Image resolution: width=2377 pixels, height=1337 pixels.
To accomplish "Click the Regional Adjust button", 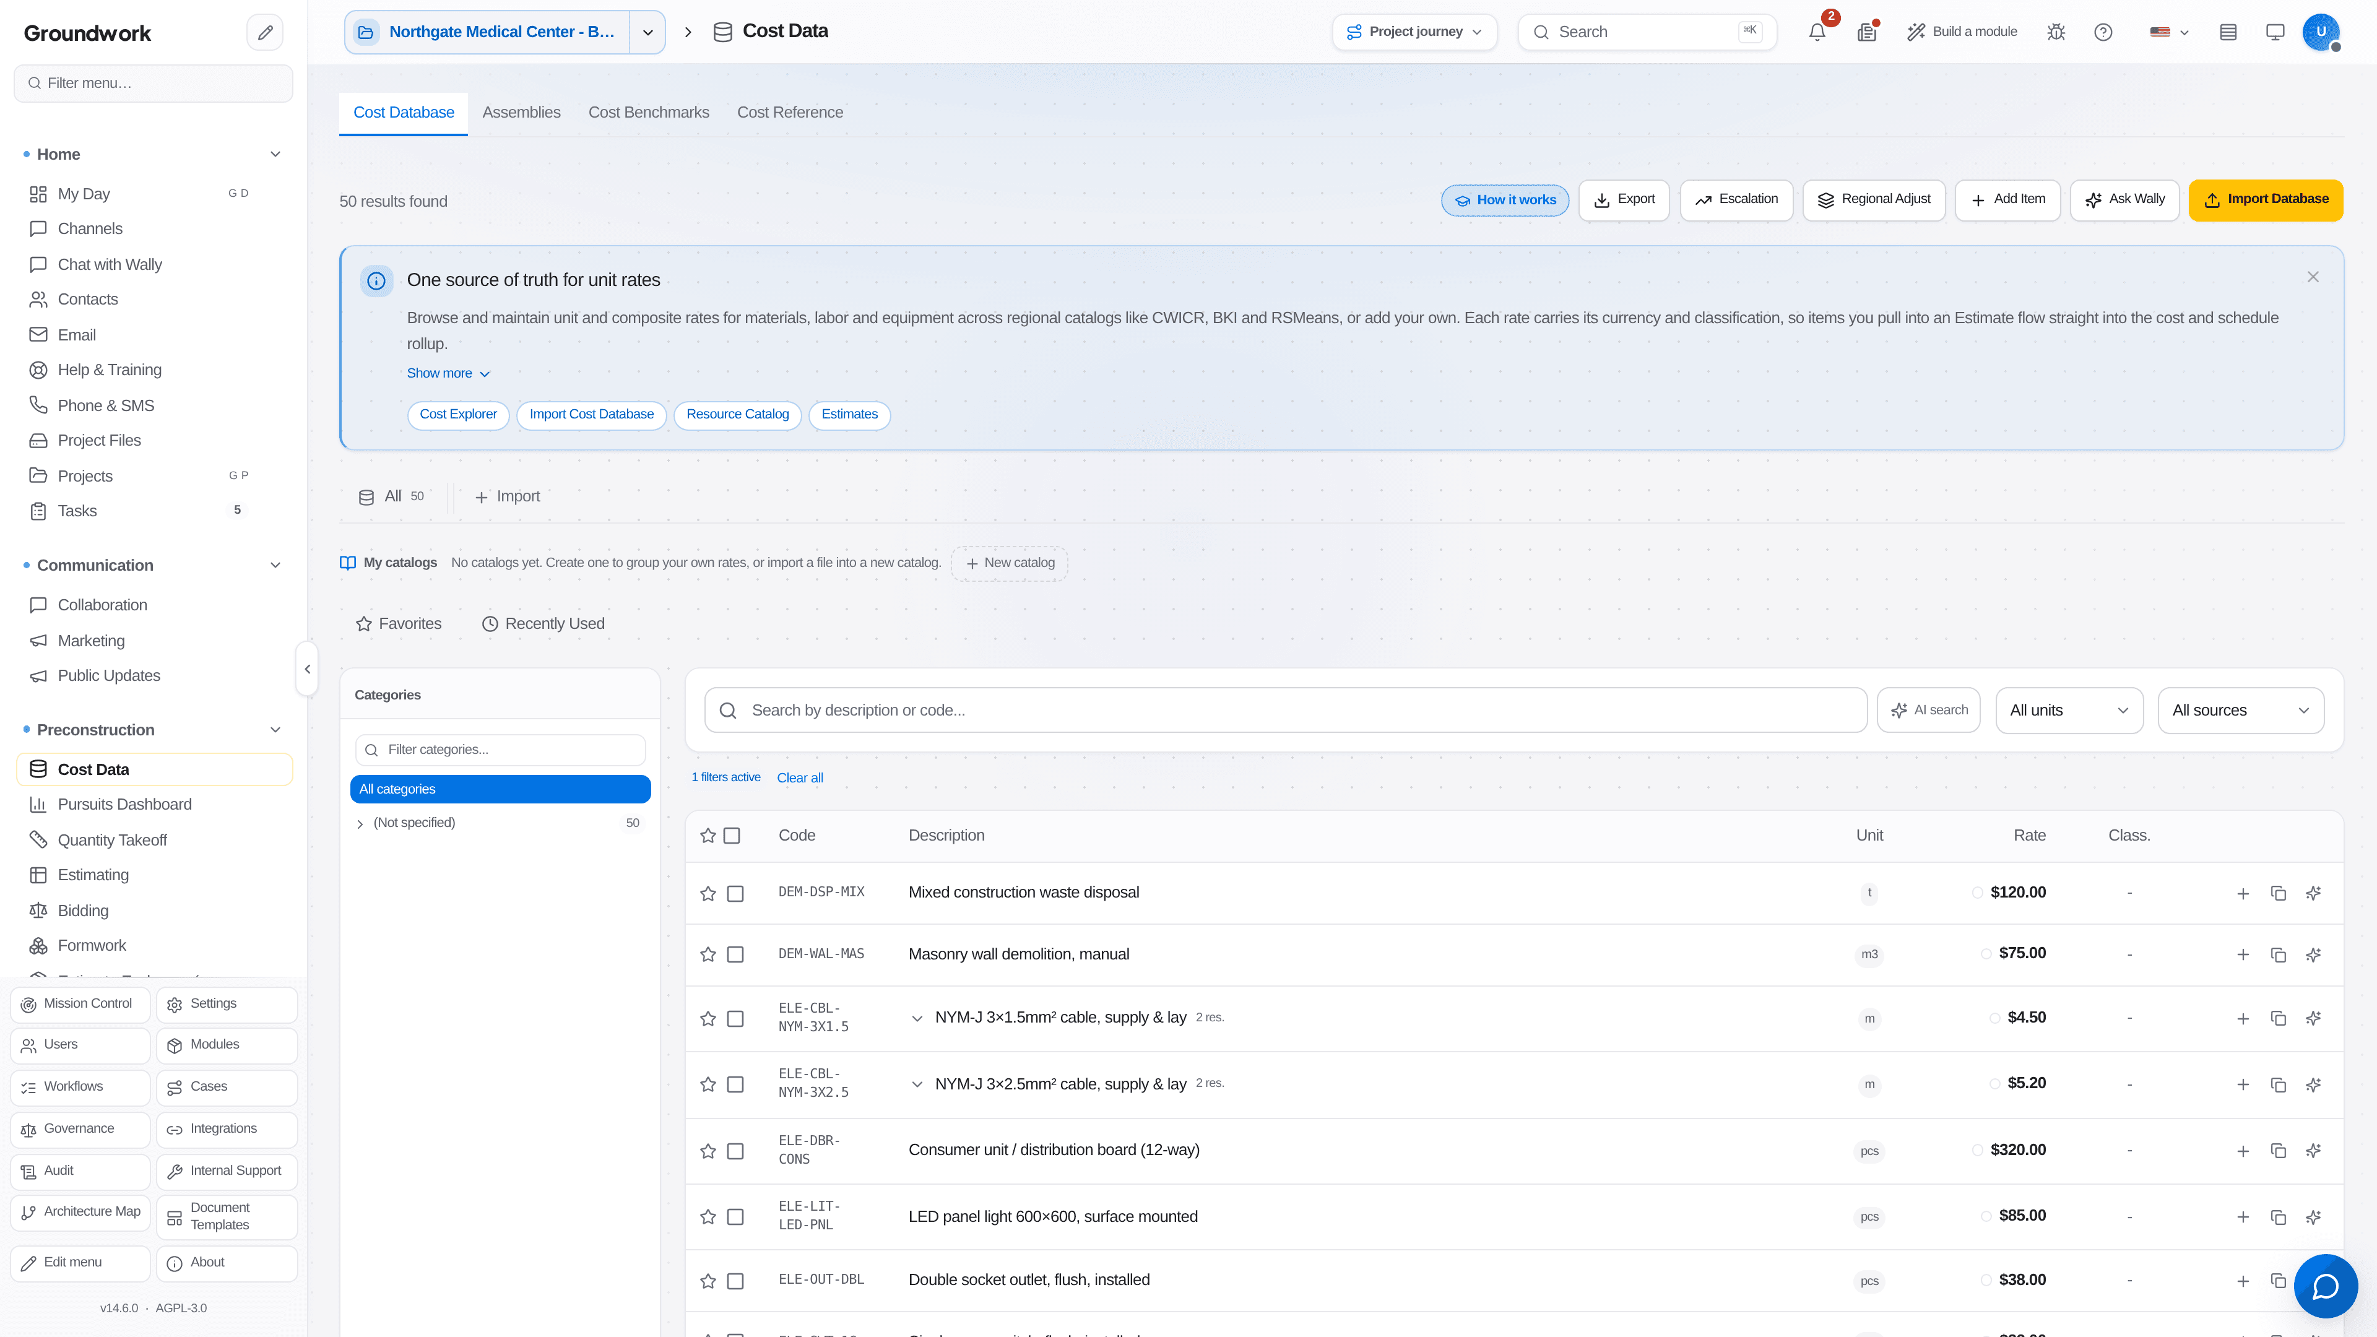I will (1873, 199).
